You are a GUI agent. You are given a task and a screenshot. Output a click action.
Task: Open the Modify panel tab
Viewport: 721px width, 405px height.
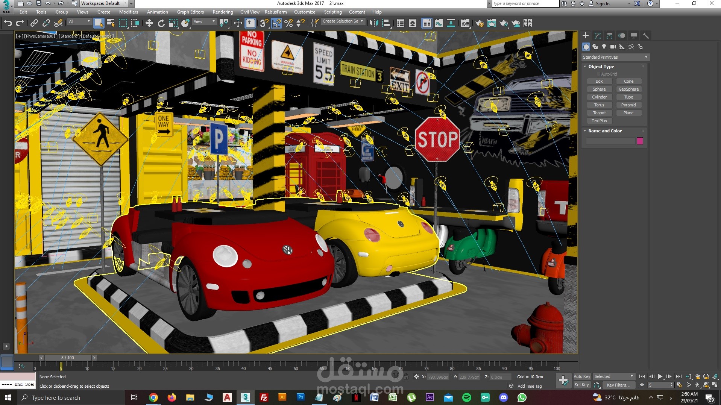tap(597, 36)
